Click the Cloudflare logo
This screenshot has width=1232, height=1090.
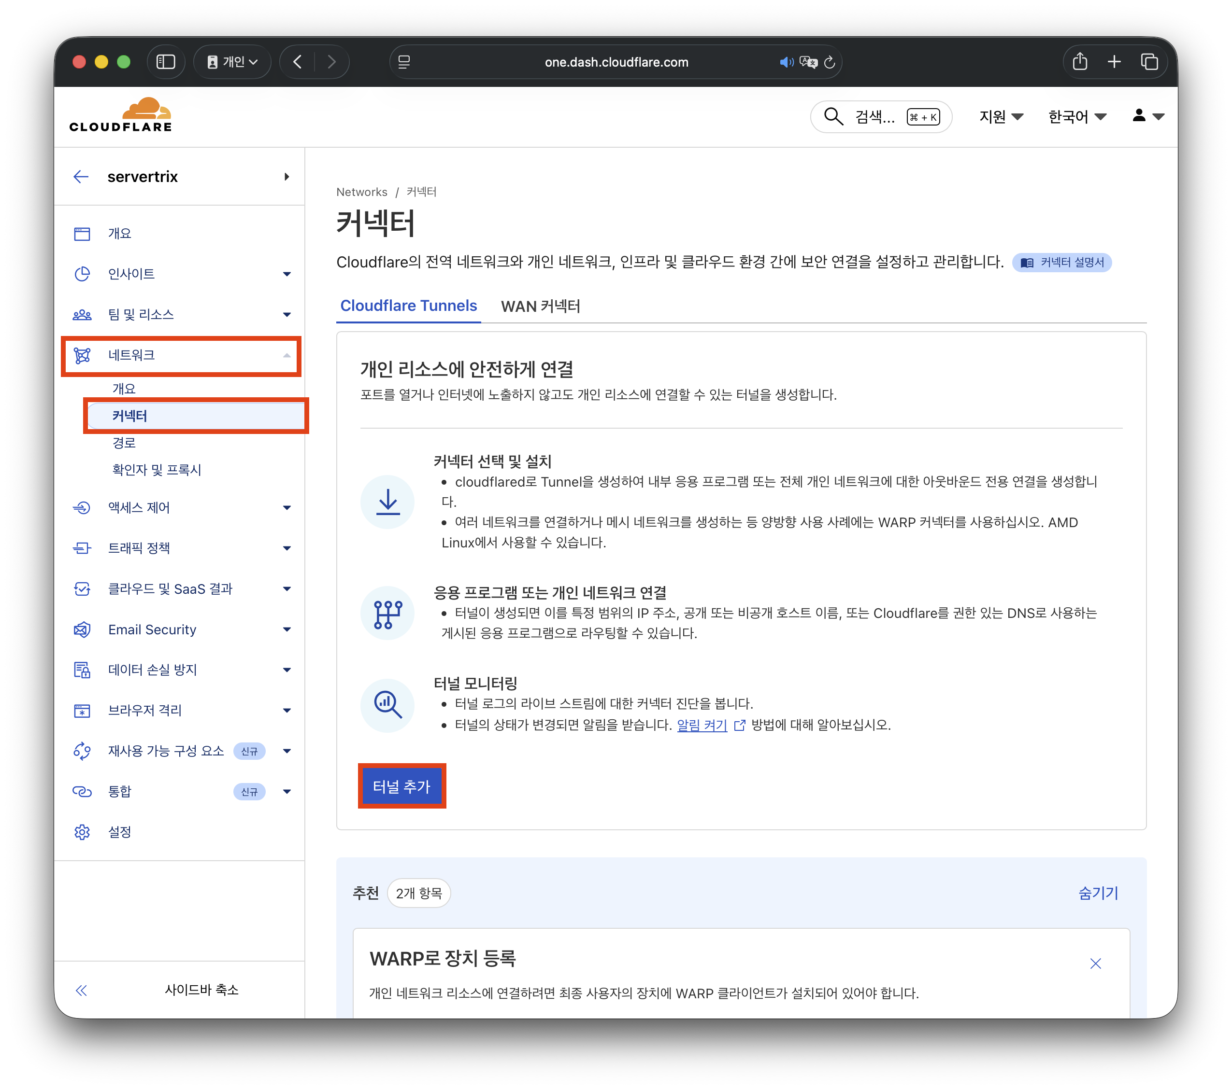[x=121, y=116]
